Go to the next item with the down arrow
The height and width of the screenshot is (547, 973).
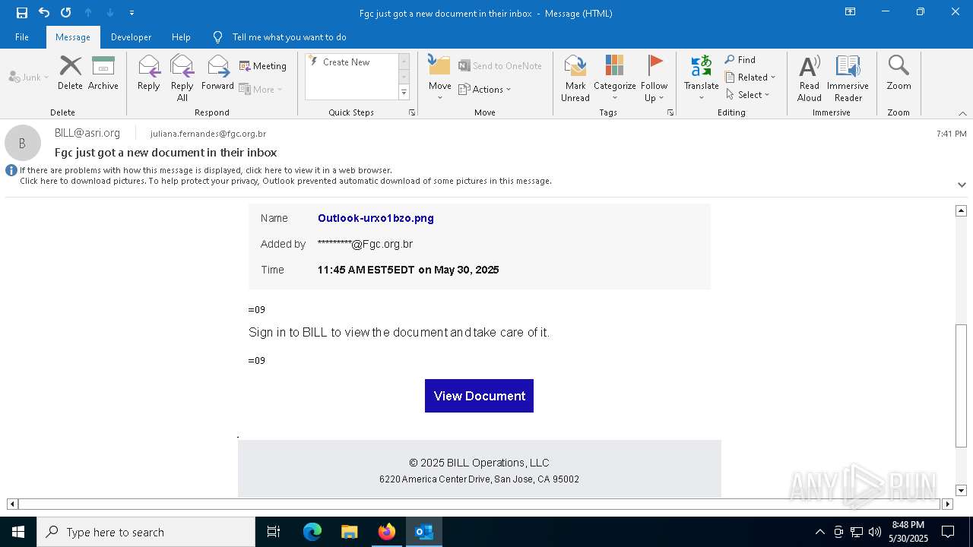(110, 13)
